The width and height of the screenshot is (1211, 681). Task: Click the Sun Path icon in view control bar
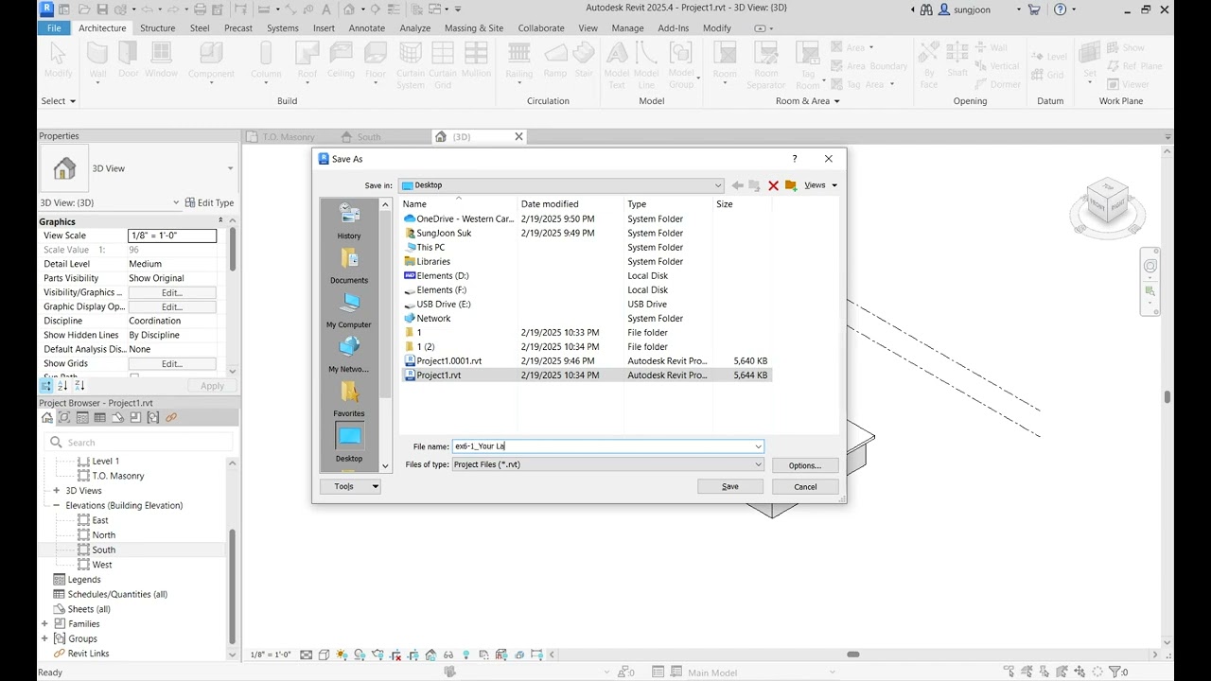342,655
